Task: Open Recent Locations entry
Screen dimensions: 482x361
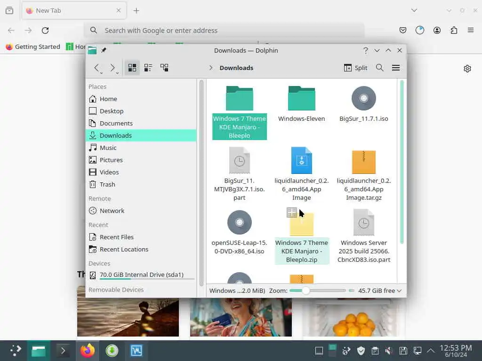Action: (x=141, y=249)
